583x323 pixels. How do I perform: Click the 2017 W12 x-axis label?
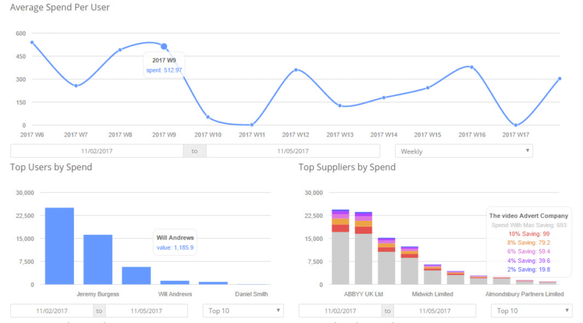295,135
